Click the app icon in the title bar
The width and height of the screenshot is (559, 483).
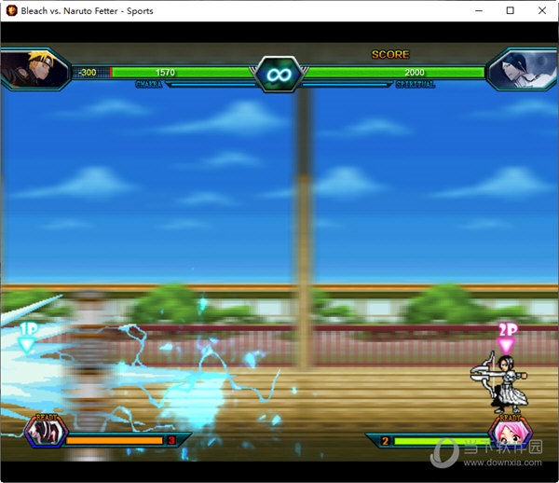[x=11, y=10]
